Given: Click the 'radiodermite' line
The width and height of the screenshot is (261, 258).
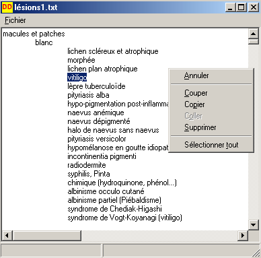Looking at the screenshot, I should (87, 165).
